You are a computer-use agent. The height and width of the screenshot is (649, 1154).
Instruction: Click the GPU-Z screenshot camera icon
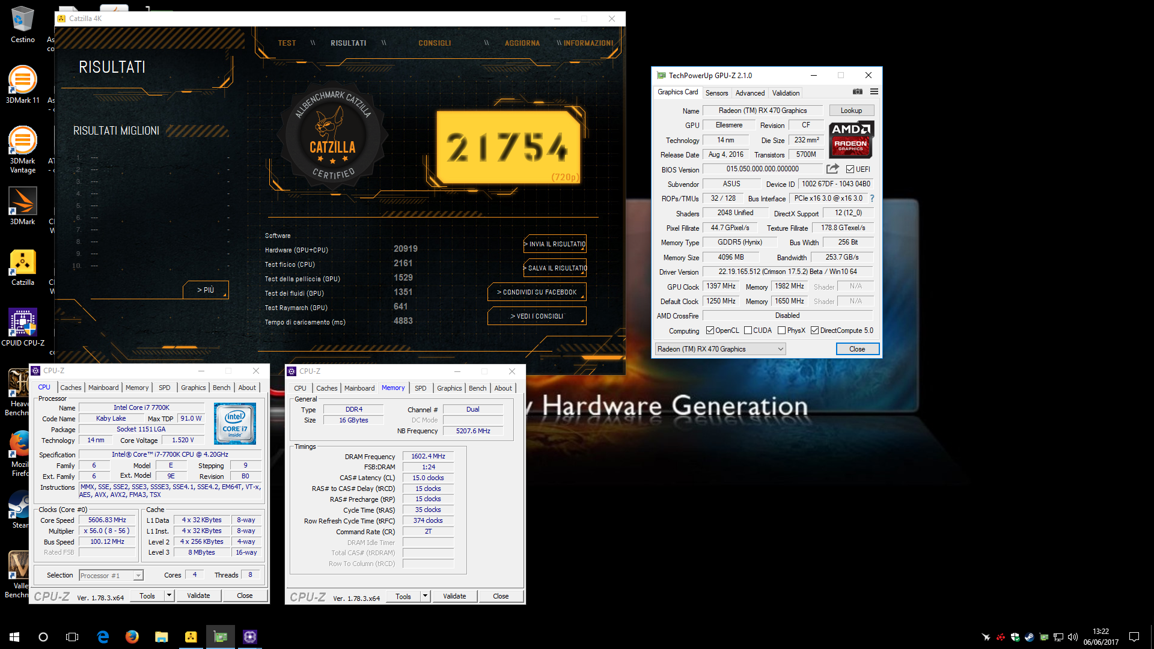[x=858, y=92]
